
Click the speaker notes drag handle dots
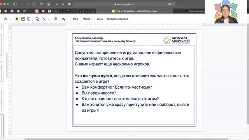tap(132, 136)
